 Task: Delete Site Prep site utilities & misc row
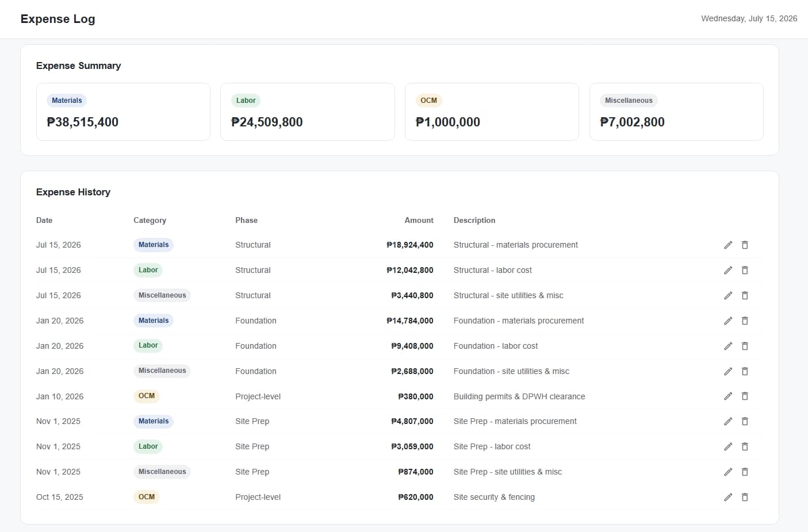point(745,472)
